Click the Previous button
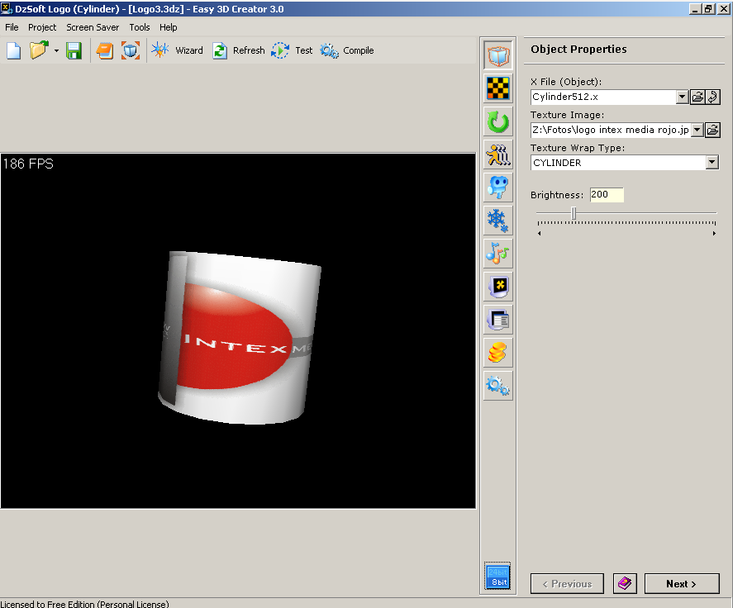Image resolution: width=733 pixels, height=608 pixels. [567, 584]
